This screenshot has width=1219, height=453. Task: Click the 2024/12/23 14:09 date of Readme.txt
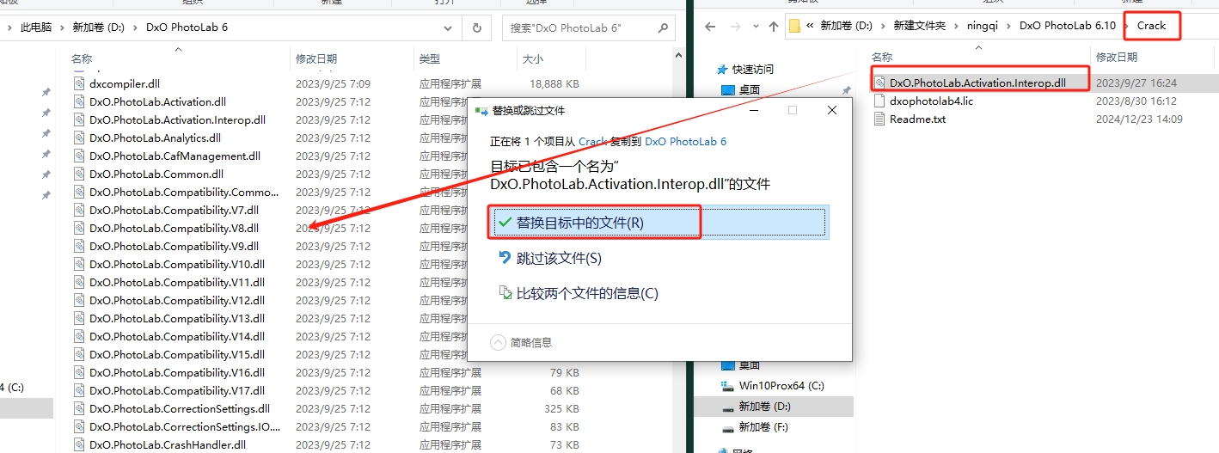pos(1139,119)
